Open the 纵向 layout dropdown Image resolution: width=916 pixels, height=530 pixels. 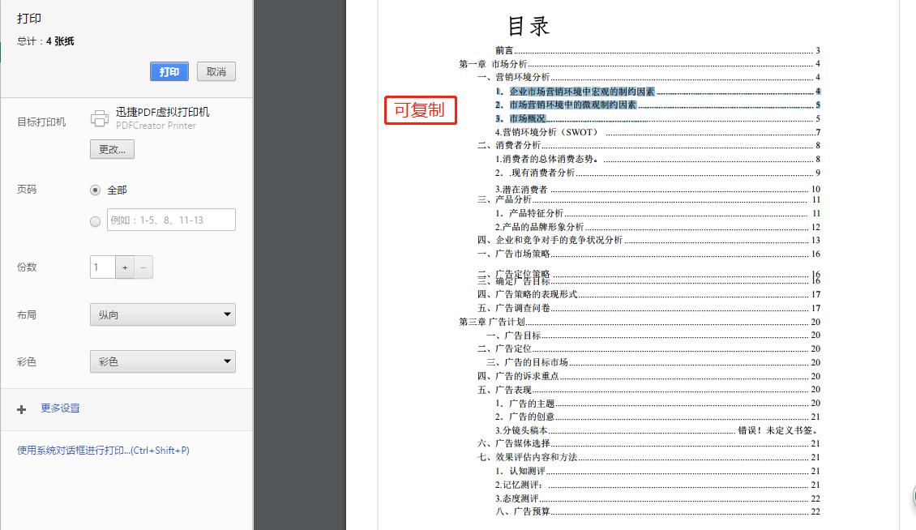[162, 314]
